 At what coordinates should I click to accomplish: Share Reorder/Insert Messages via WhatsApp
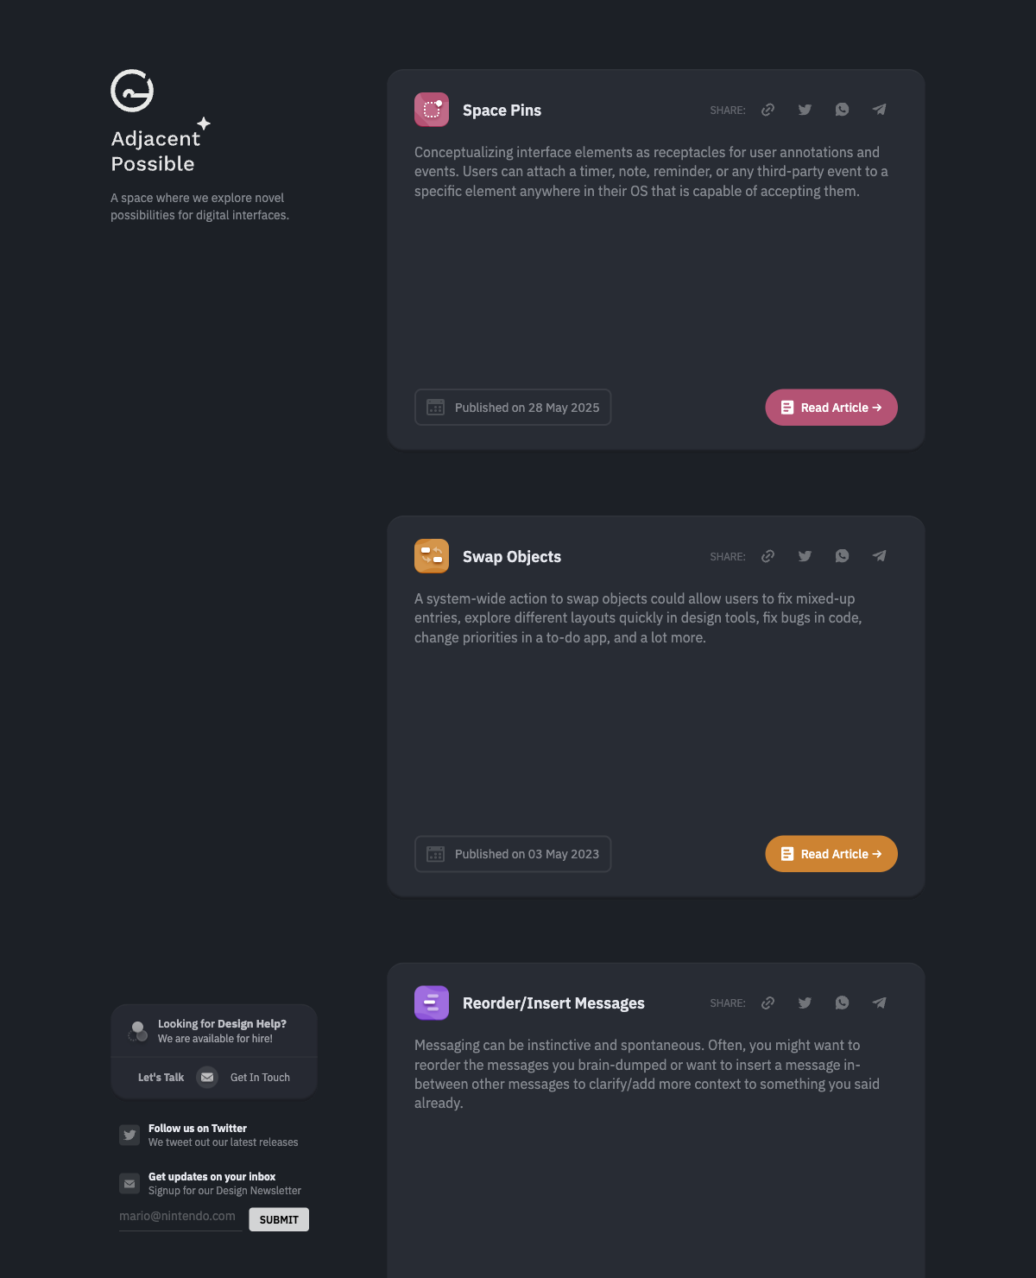842,1003
